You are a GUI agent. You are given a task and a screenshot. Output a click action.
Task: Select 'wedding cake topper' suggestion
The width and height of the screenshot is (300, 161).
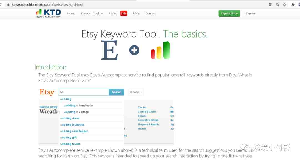click(x=74, y=131)
